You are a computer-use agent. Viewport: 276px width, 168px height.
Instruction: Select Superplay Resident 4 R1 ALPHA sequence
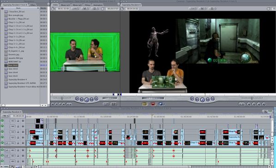[22, 83]
